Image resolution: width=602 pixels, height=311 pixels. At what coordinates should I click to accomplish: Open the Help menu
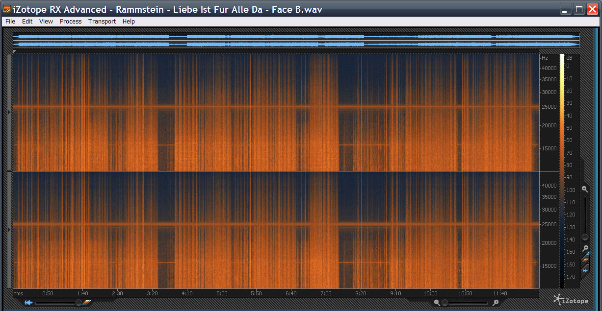point(129,22)
